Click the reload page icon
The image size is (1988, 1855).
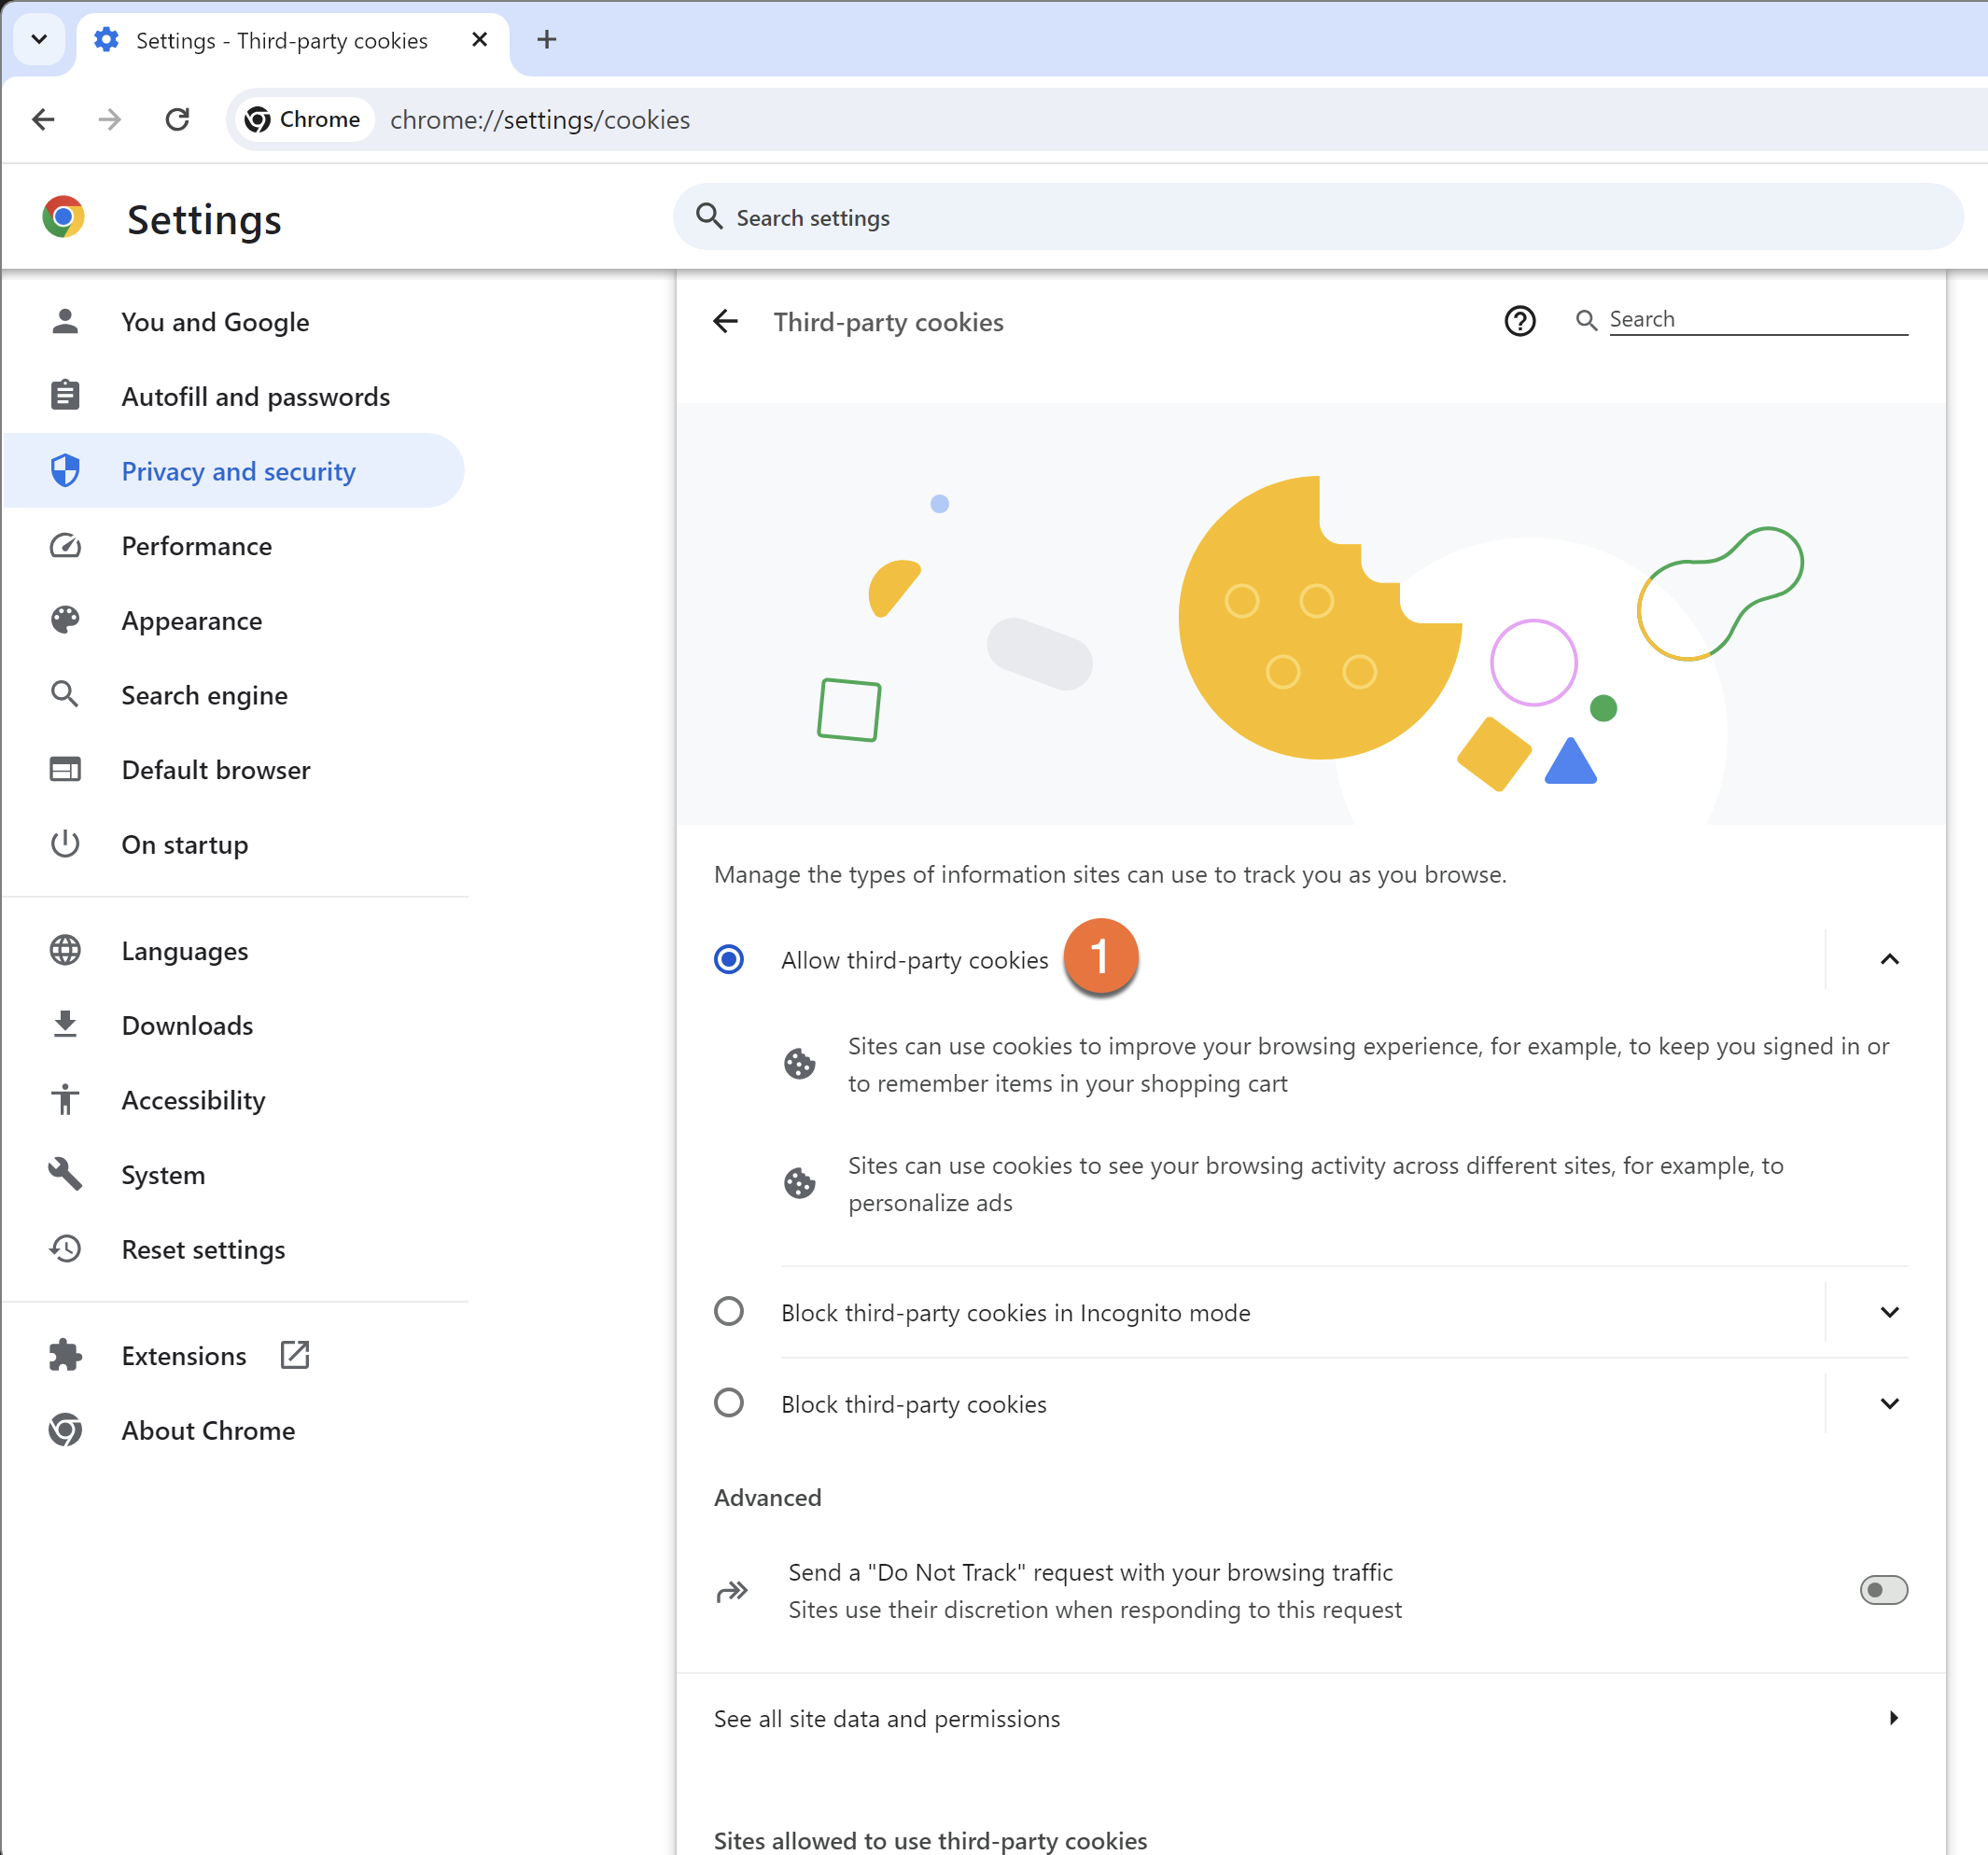(x=177, y=120)
